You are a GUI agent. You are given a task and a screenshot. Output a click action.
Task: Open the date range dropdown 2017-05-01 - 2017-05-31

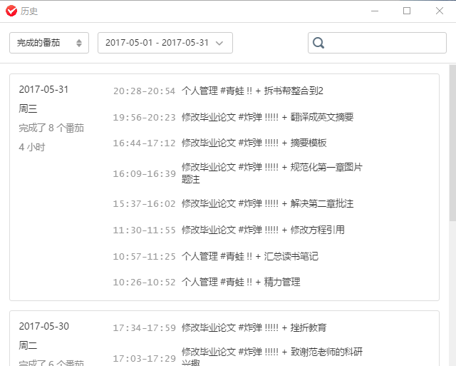coord(165,43)
